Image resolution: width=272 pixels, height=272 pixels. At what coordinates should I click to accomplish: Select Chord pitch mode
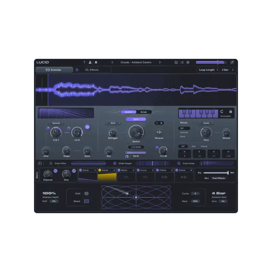[x=204, y=147]
